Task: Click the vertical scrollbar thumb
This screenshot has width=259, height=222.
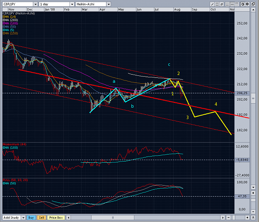Action: point(253,99)
